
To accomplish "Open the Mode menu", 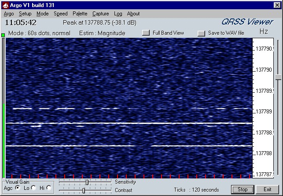I will (x=42, y=14).
